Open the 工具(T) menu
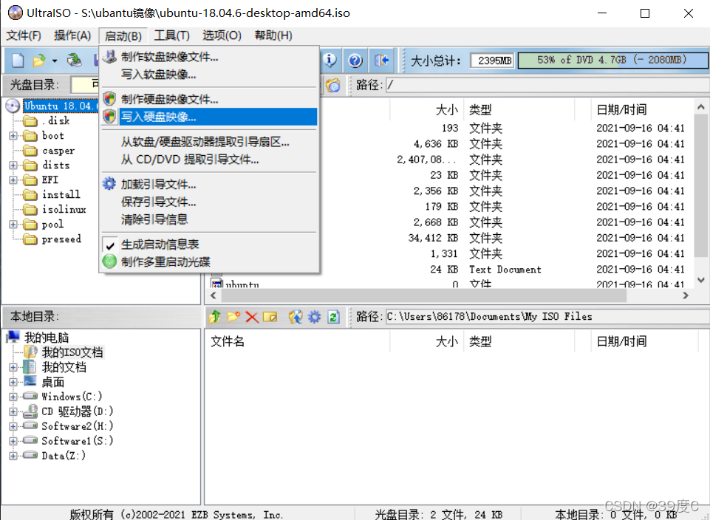710x520 pixels. pos(172,35)
